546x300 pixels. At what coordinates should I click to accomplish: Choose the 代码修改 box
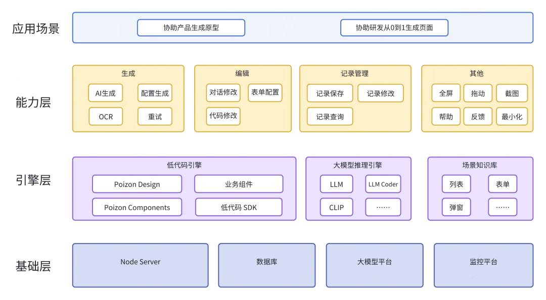pyautogui.click(x=223, y=116)
